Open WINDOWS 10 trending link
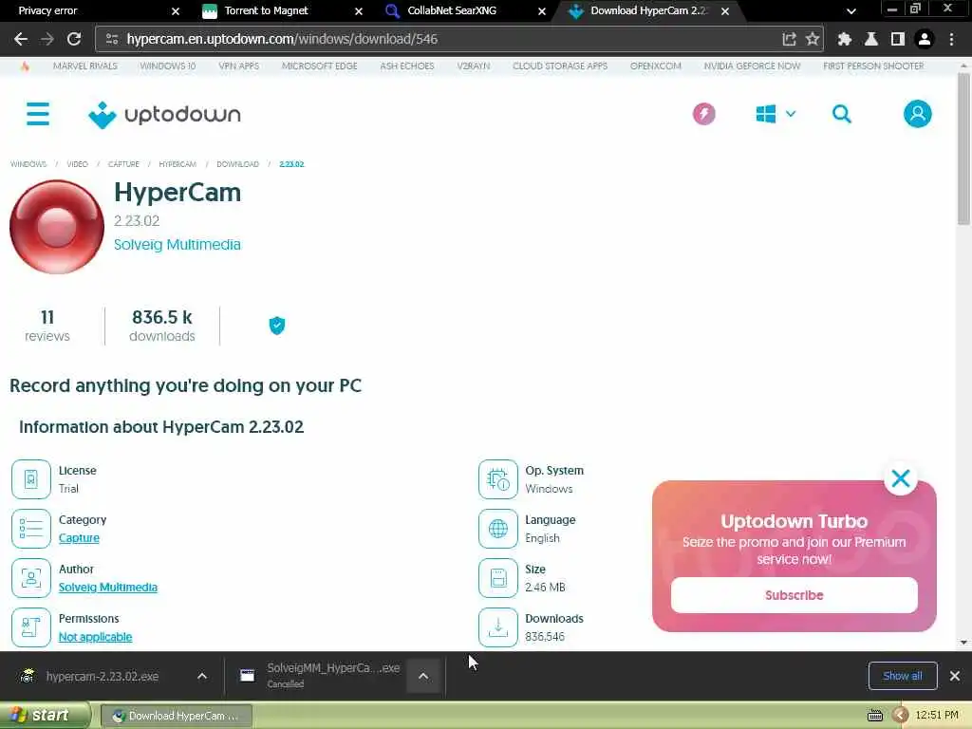This screenshot has width=972, height=729. tap(167, 65)
